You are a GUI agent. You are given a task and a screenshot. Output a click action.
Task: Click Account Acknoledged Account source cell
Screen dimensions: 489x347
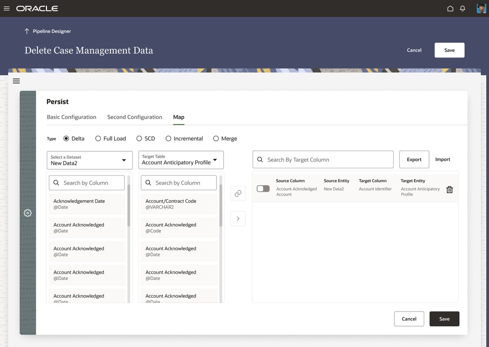tap(297, 192)
